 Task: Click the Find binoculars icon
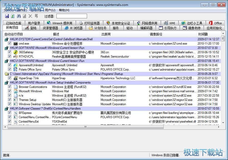pos(19,16)
